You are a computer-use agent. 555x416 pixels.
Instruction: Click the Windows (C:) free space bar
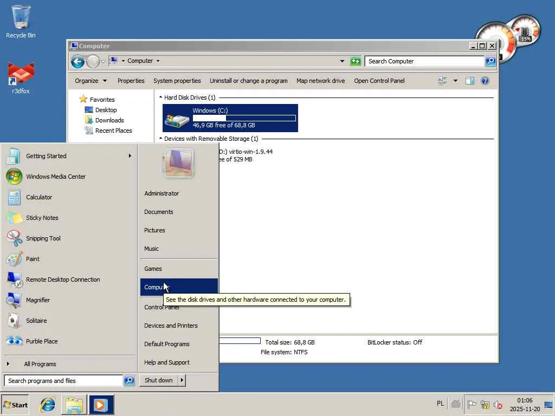coord(244,118)
